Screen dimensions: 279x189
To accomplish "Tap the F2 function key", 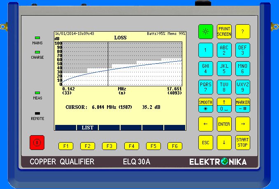I will coord(88,146).
